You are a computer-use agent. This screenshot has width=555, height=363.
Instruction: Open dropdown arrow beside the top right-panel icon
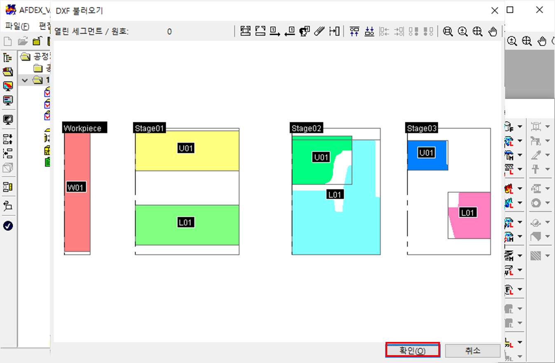coord(520,127)
